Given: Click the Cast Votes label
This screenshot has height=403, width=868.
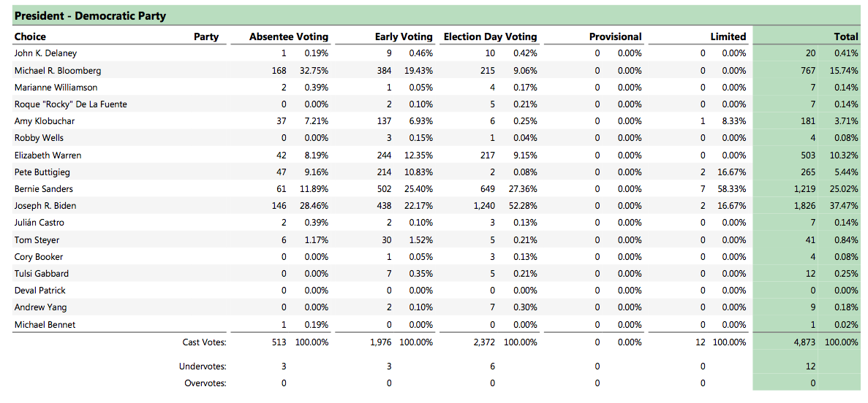Looking at the screenshot, I should (204, 342).
